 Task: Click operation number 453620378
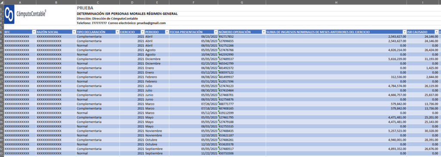click(x=226, y=144)
